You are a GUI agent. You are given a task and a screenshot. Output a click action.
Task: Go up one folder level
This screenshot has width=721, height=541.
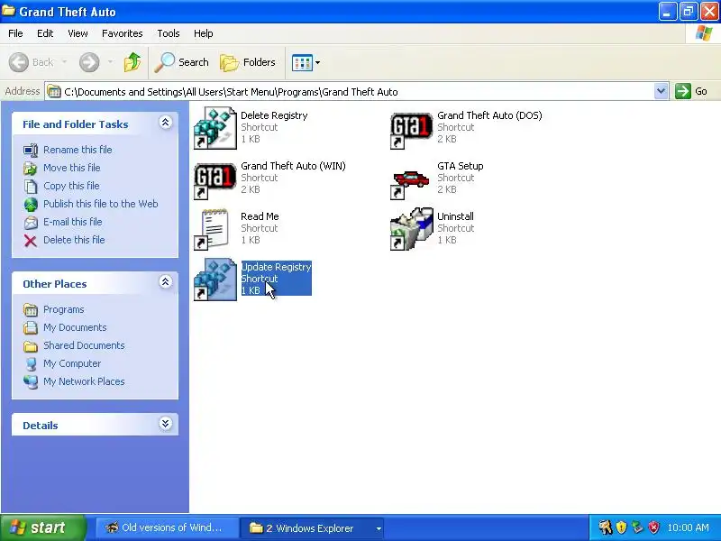coord(132,62)
